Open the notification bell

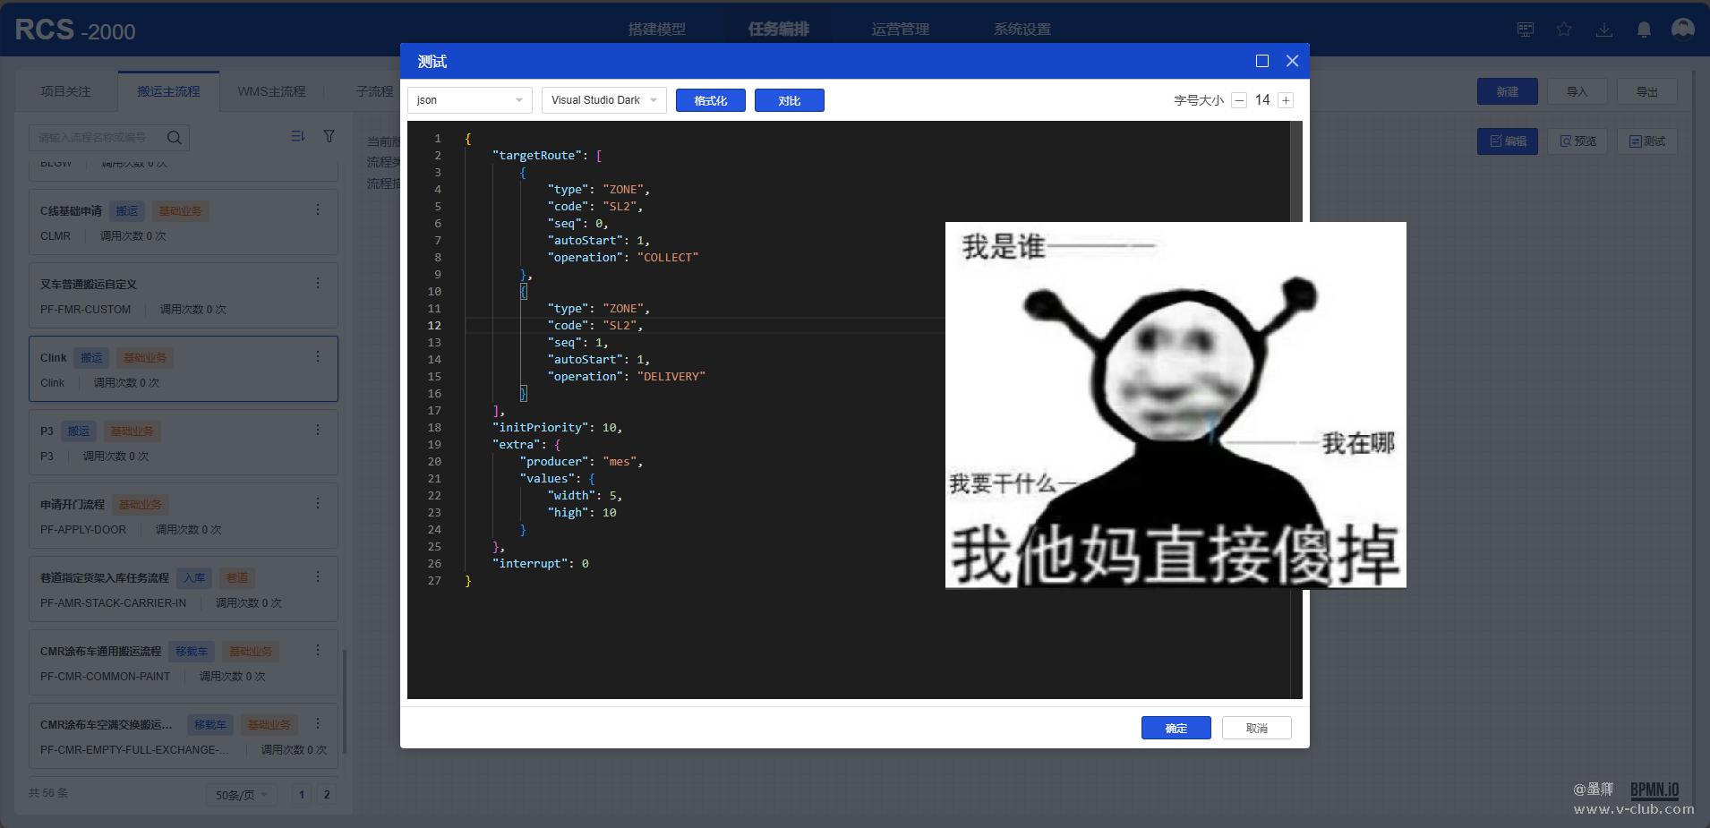pos(1644,30)
